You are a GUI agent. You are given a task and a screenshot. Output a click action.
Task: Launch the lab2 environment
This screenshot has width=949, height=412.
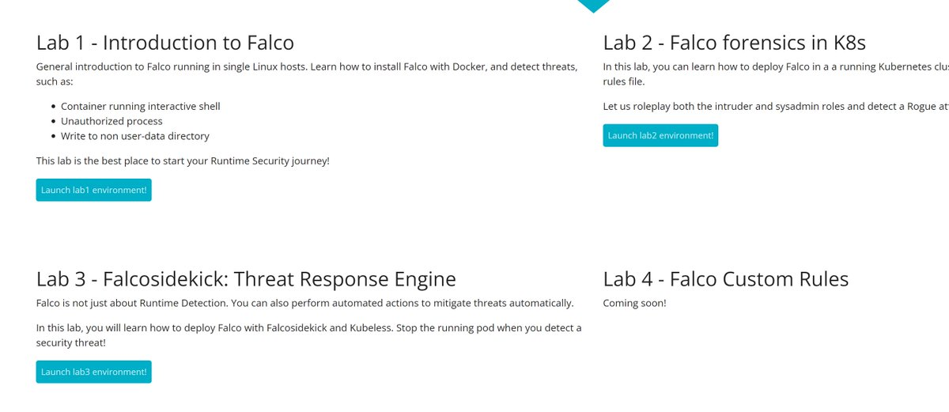point(660,135)
